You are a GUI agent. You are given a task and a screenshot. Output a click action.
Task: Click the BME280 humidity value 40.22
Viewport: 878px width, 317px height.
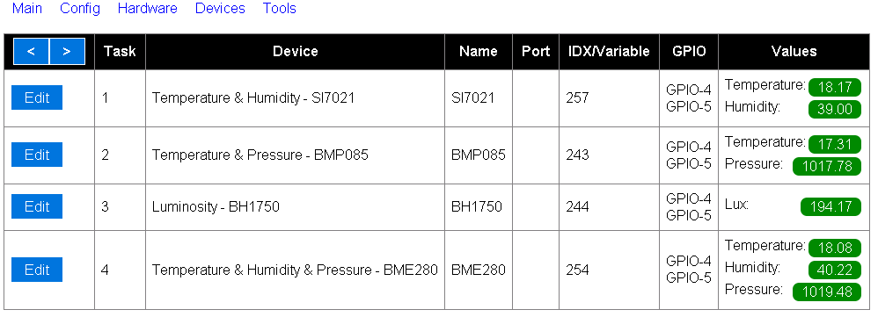(834, 270)
